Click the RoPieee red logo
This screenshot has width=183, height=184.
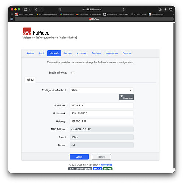click(27, 31)
